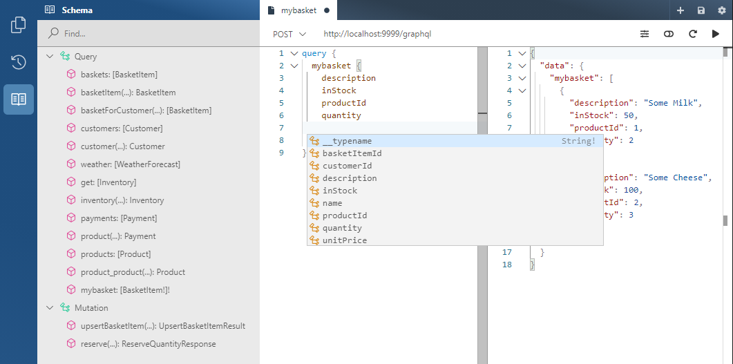Fold the mybasket block at line 2
733x364 pixels.
[x=294, y=66]
